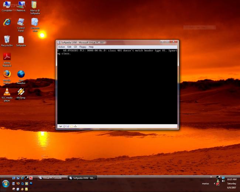Click the floppy disk status icon
The width and height of the screenshot is (240, 192).
point(68,126)
